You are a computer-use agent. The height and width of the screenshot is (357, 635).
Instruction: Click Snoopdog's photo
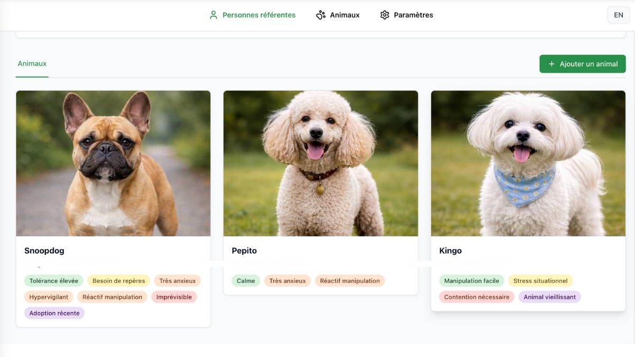[x=113, y=162]
